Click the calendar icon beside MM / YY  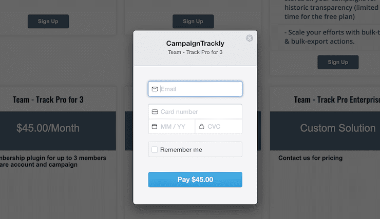(x=155, y=127)
